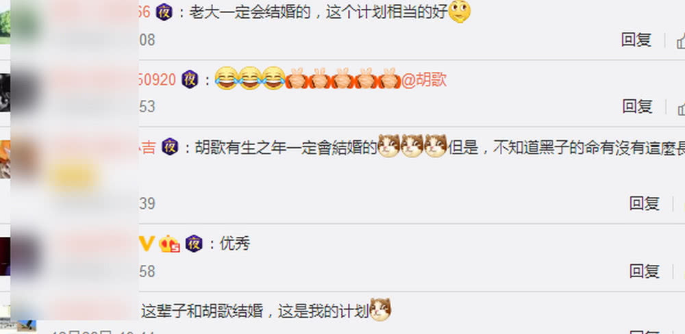Click the thinking face emoji after 相当的好
Viewport: 685px width, 334px height.
coord(460,12)
